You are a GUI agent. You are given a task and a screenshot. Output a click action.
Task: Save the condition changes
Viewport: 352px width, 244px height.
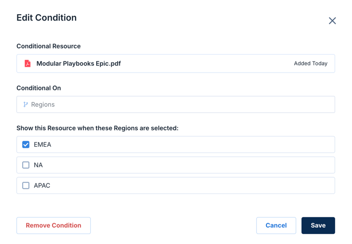318,226
